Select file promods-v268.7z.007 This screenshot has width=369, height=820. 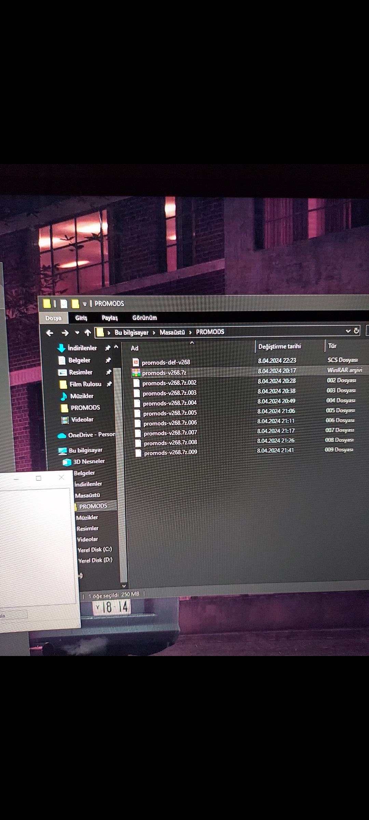(170, 433)
